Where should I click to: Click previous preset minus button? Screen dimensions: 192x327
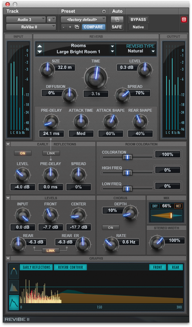click(64, 27)
